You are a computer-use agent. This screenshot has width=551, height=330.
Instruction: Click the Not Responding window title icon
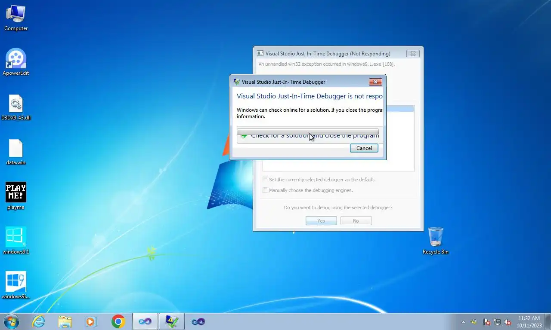pyautogui.click(x=260, y=54)
